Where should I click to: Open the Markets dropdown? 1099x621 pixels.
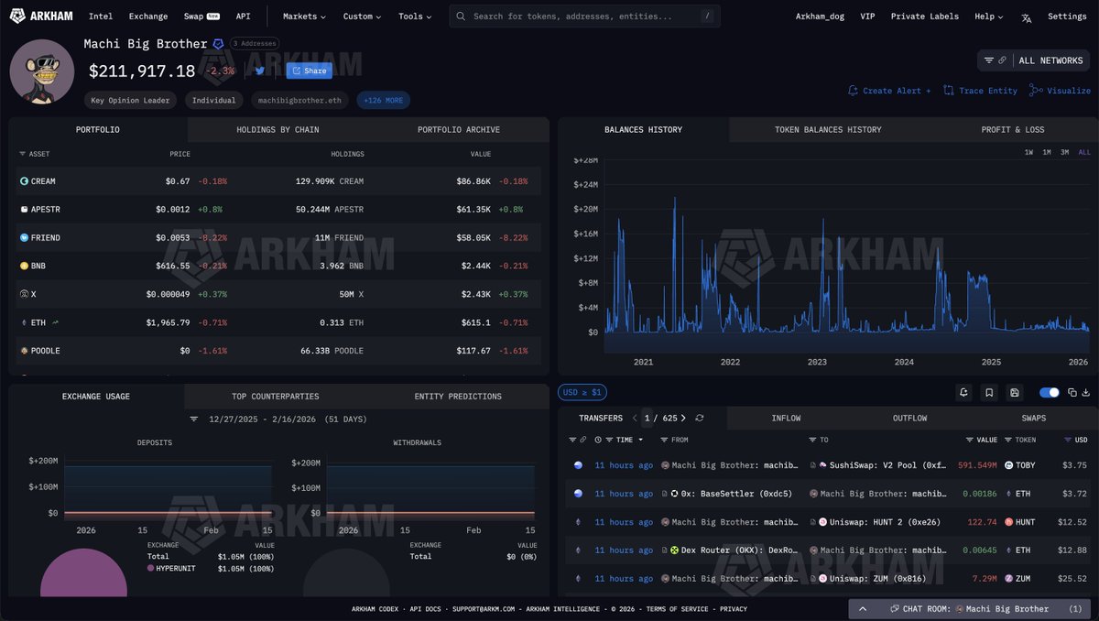click(x=302, y=16)
